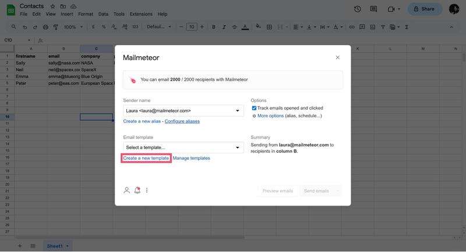Open version history clock icon
This screenshot has width=466, height=252.
(x=358, y=9)
